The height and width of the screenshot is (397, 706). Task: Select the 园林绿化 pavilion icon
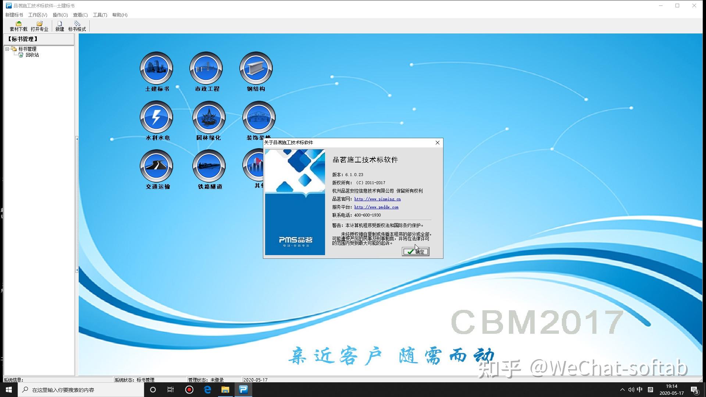(209, 117)
